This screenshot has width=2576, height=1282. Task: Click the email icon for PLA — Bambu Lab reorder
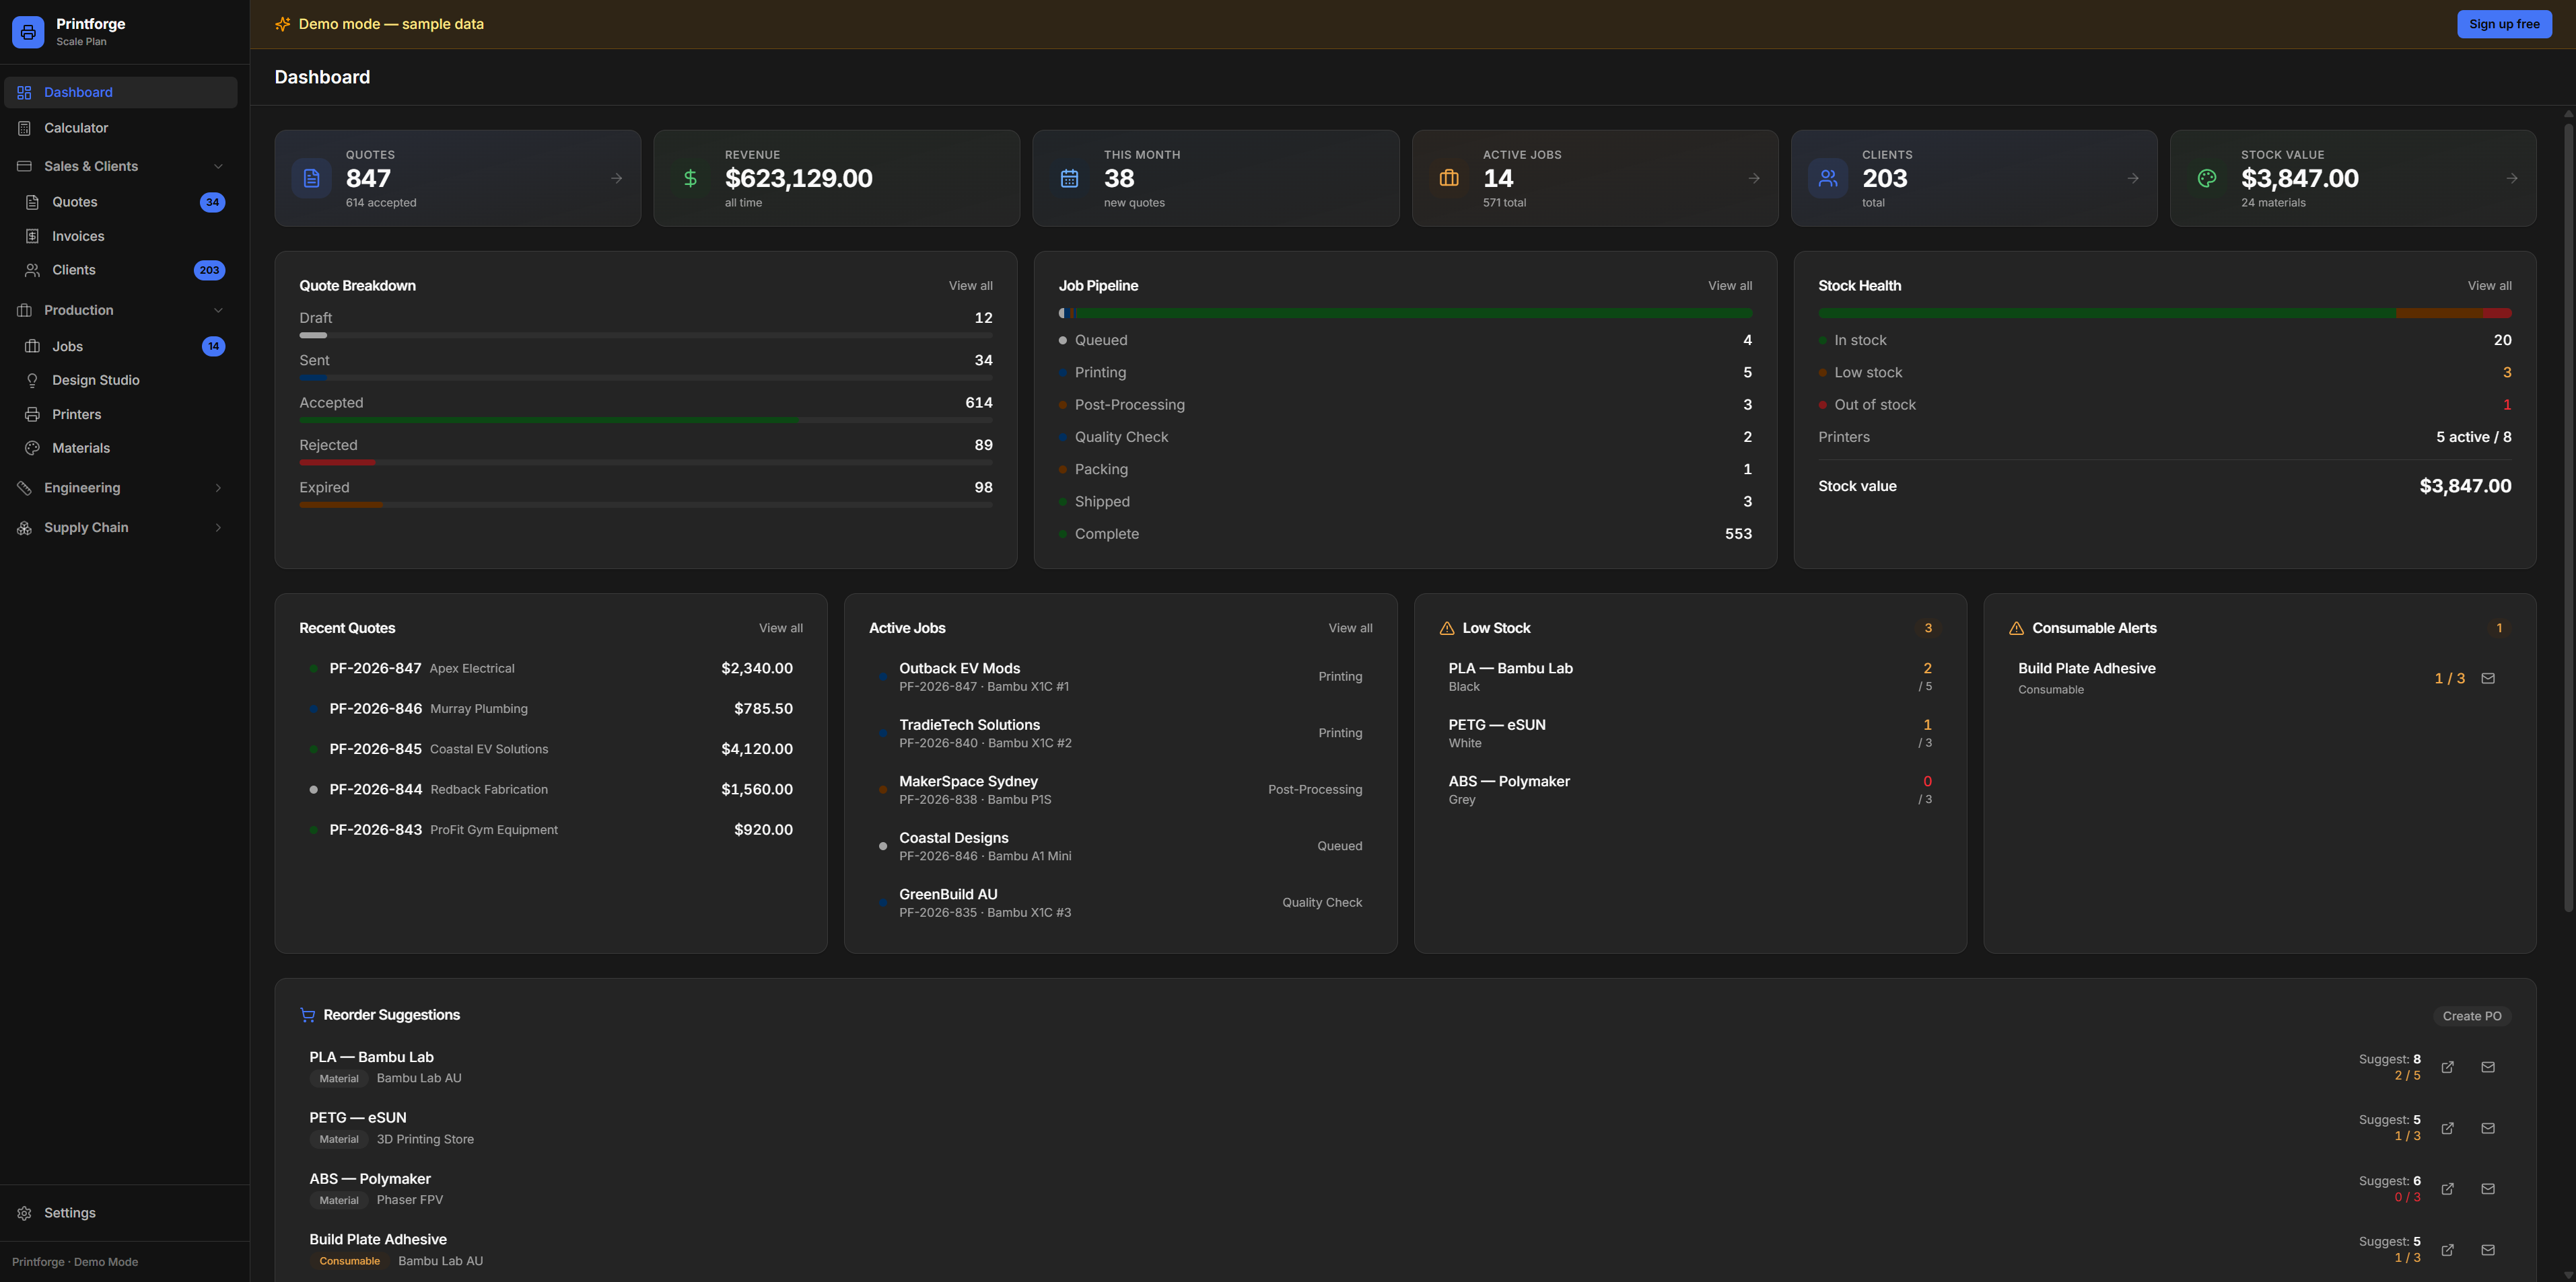(x=2488, y=1067)
